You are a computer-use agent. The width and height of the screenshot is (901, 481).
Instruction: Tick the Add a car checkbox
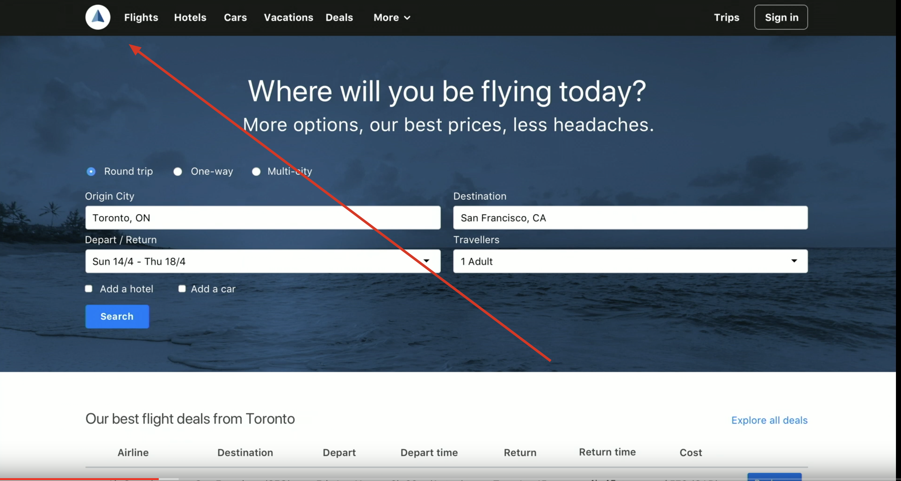click(x=182, y=289)
